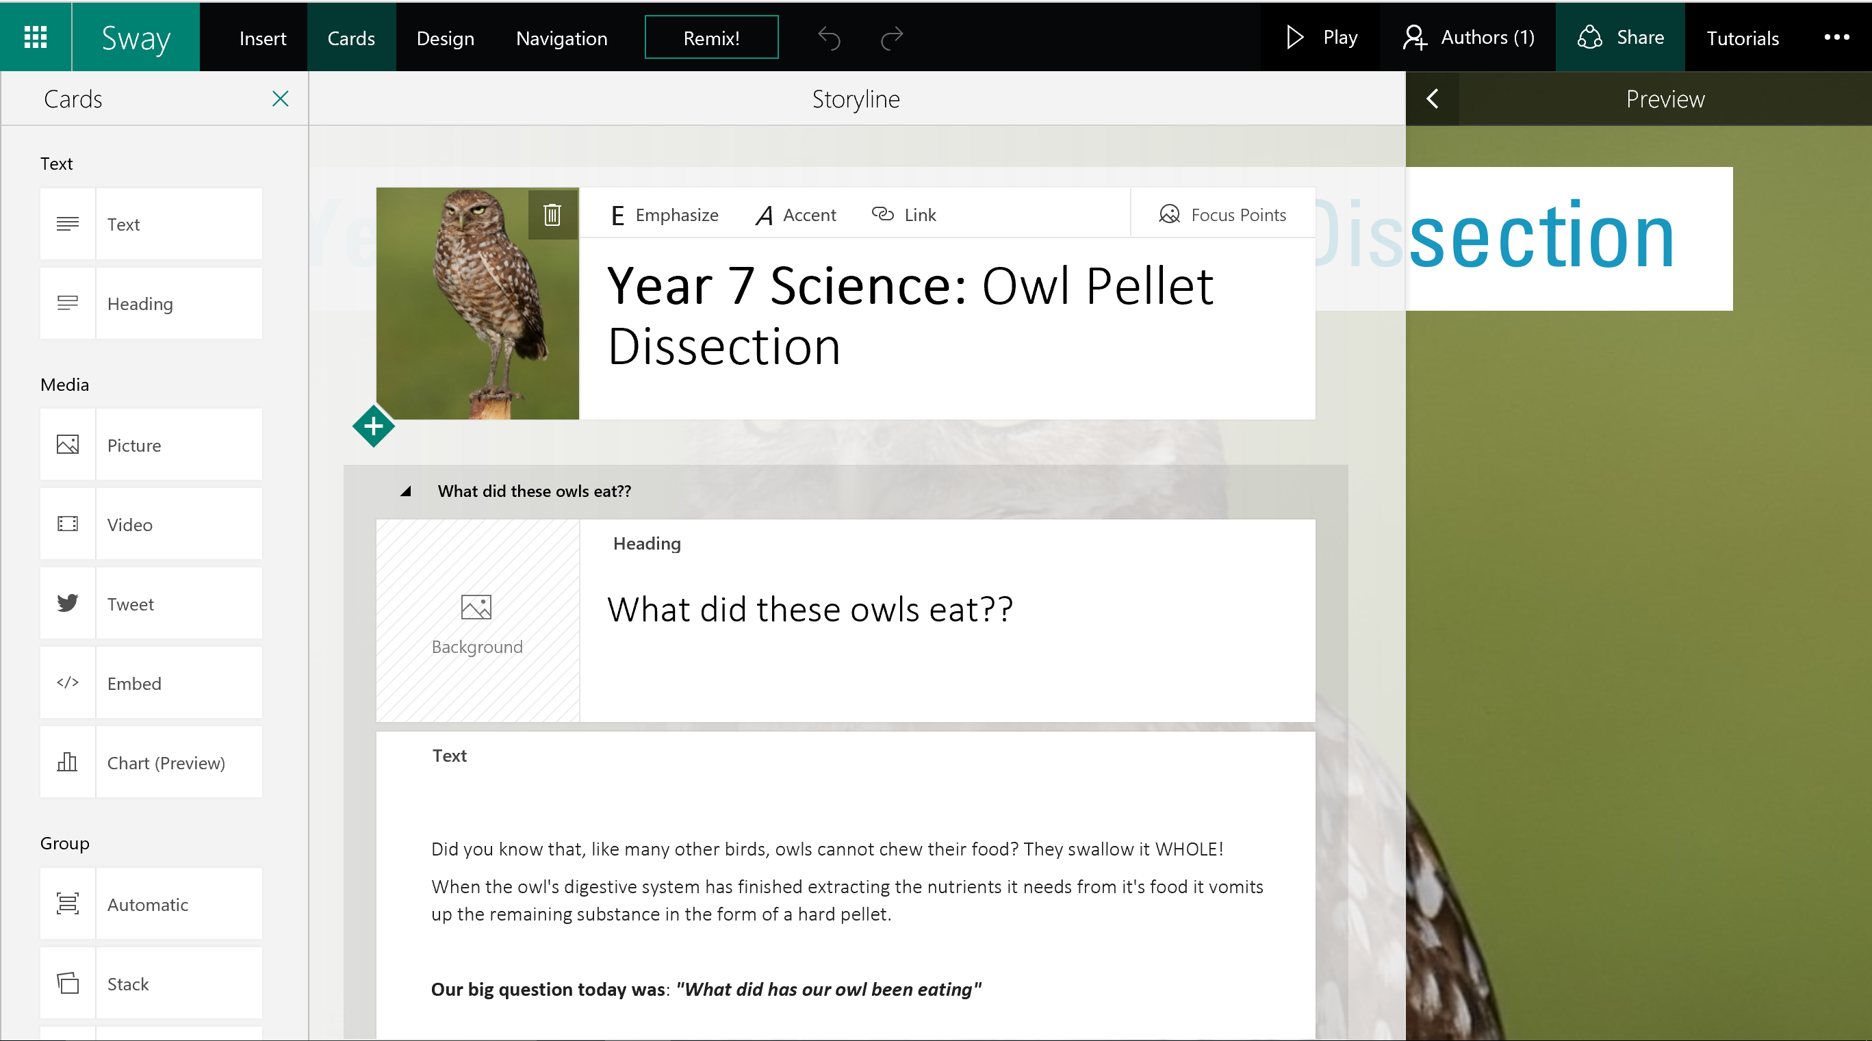
Task: Click the Remix! button
Action: point(710,38)
